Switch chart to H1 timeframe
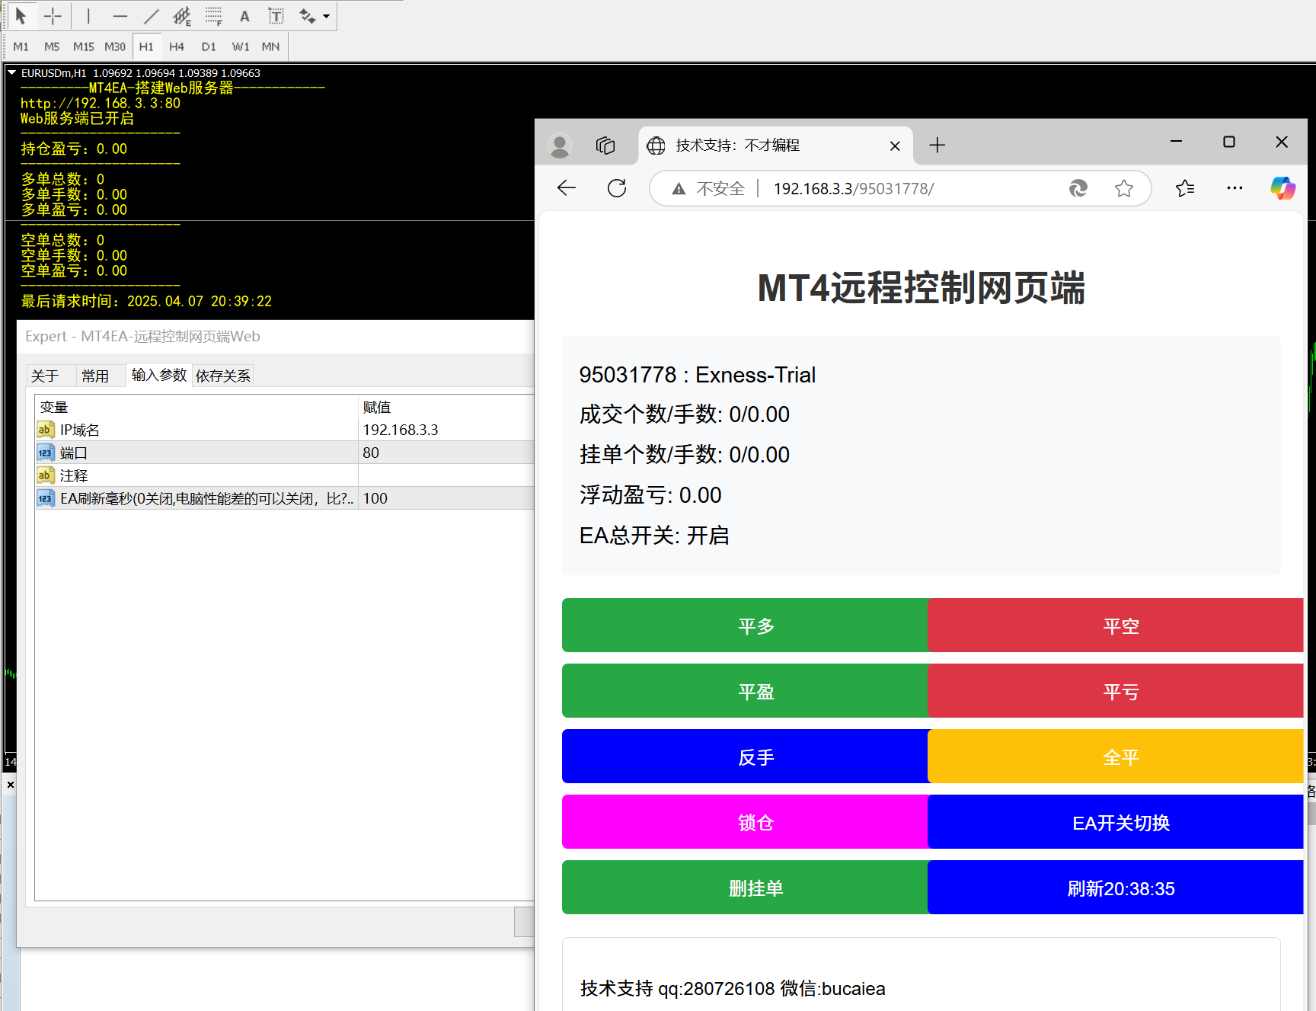Screen dimensions: 1316x1011 point(146,46)
